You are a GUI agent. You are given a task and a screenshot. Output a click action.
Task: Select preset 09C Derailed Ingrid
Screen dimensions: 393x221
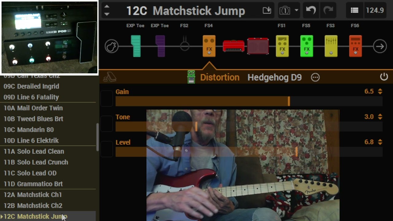point(48,86)
